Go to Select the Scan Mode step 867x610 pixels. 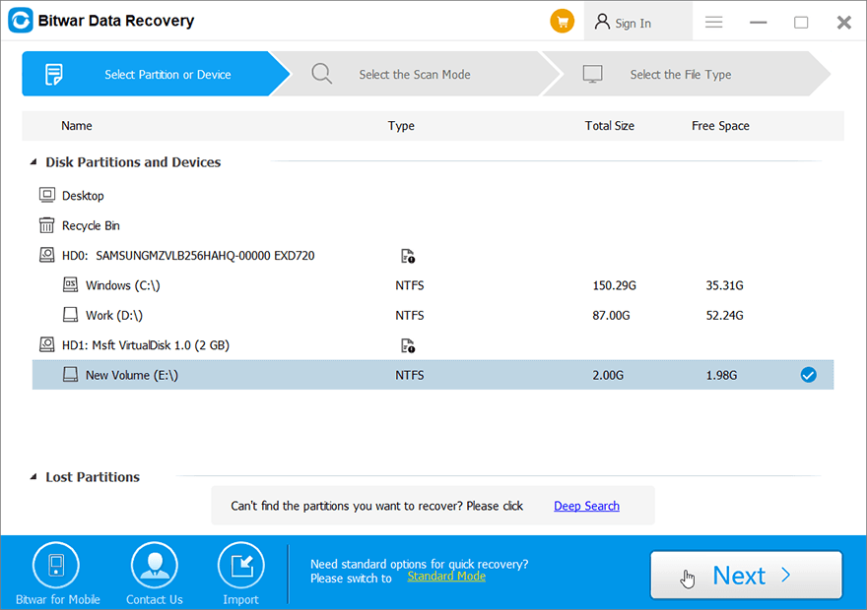point(414,75)
